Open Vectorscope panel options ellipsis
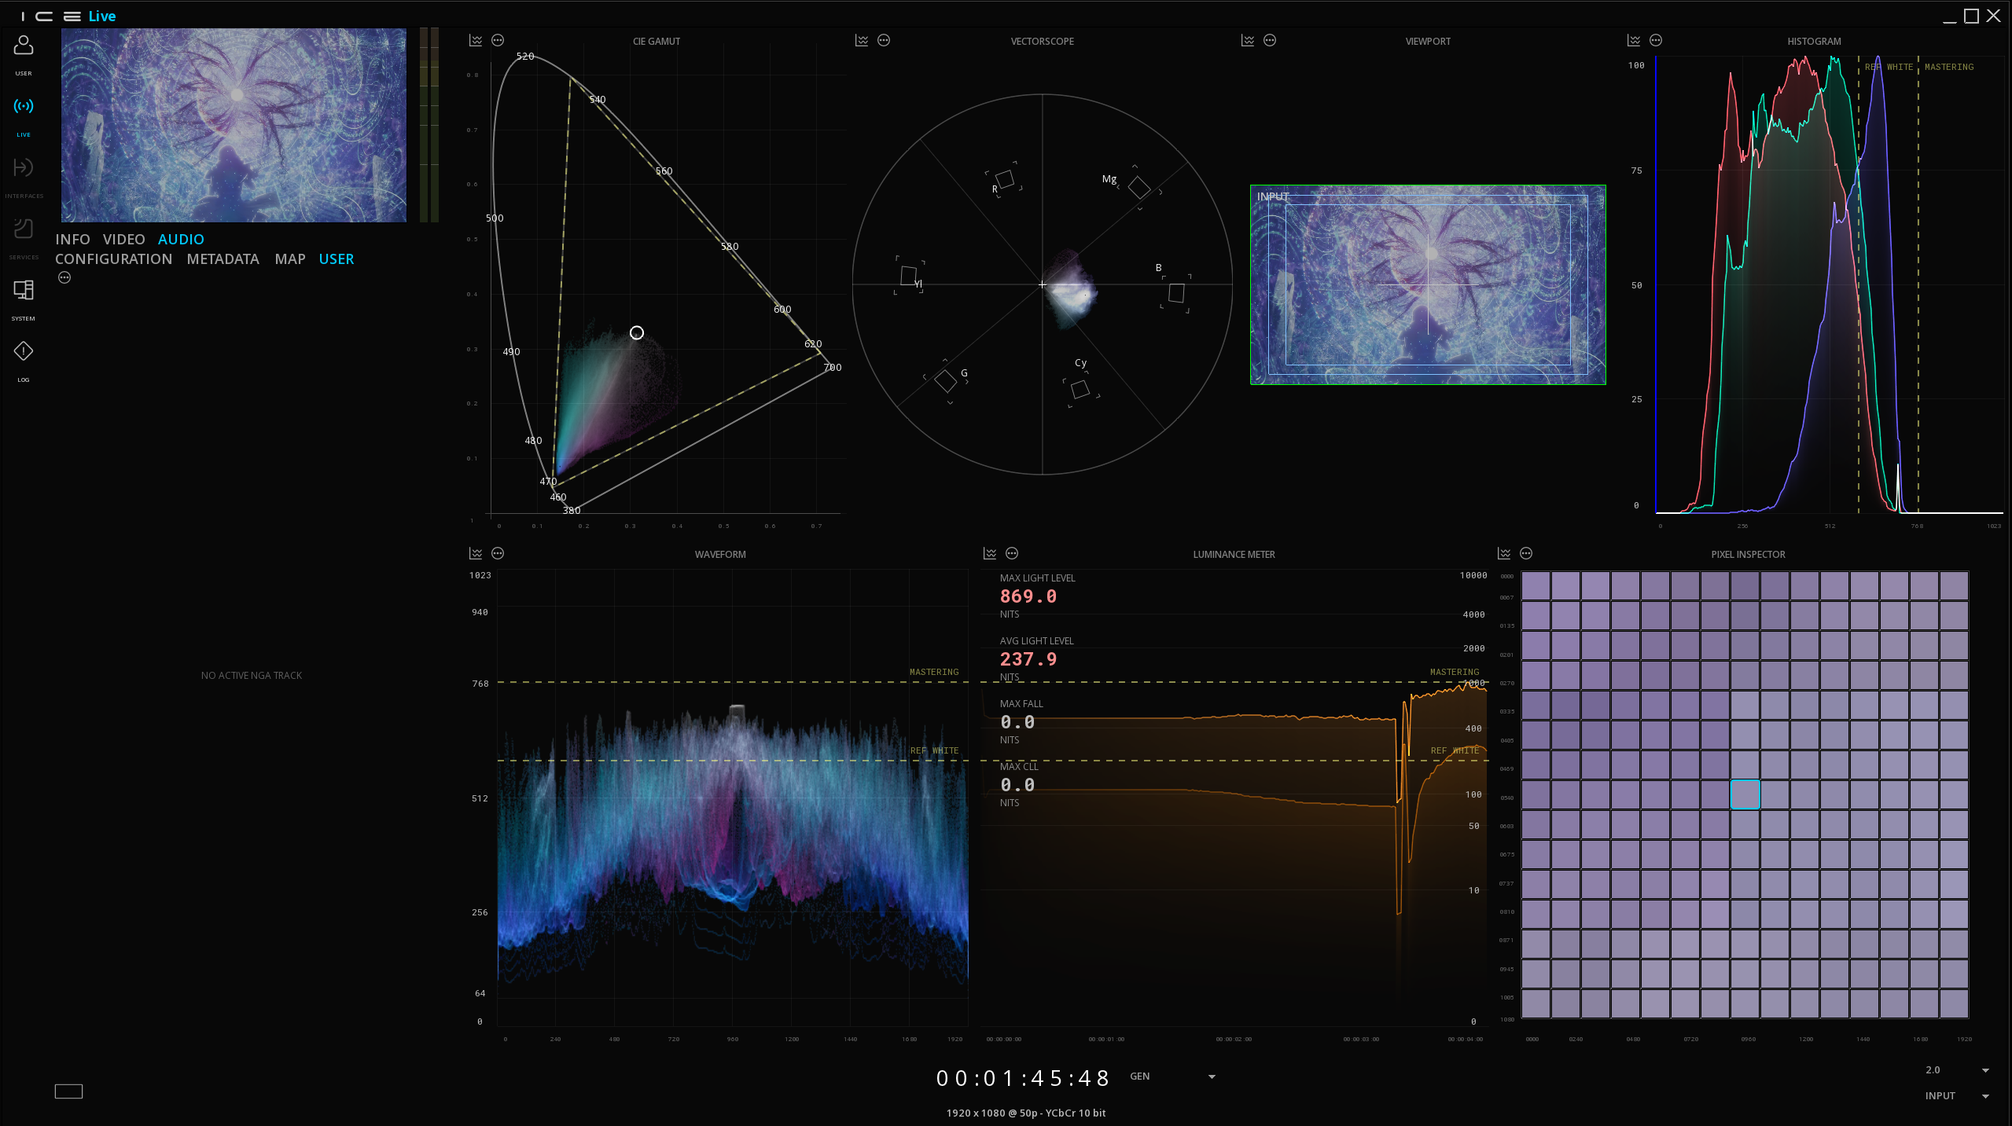This screenshot has height=1126, width=2012. click(x=884, y=40)
